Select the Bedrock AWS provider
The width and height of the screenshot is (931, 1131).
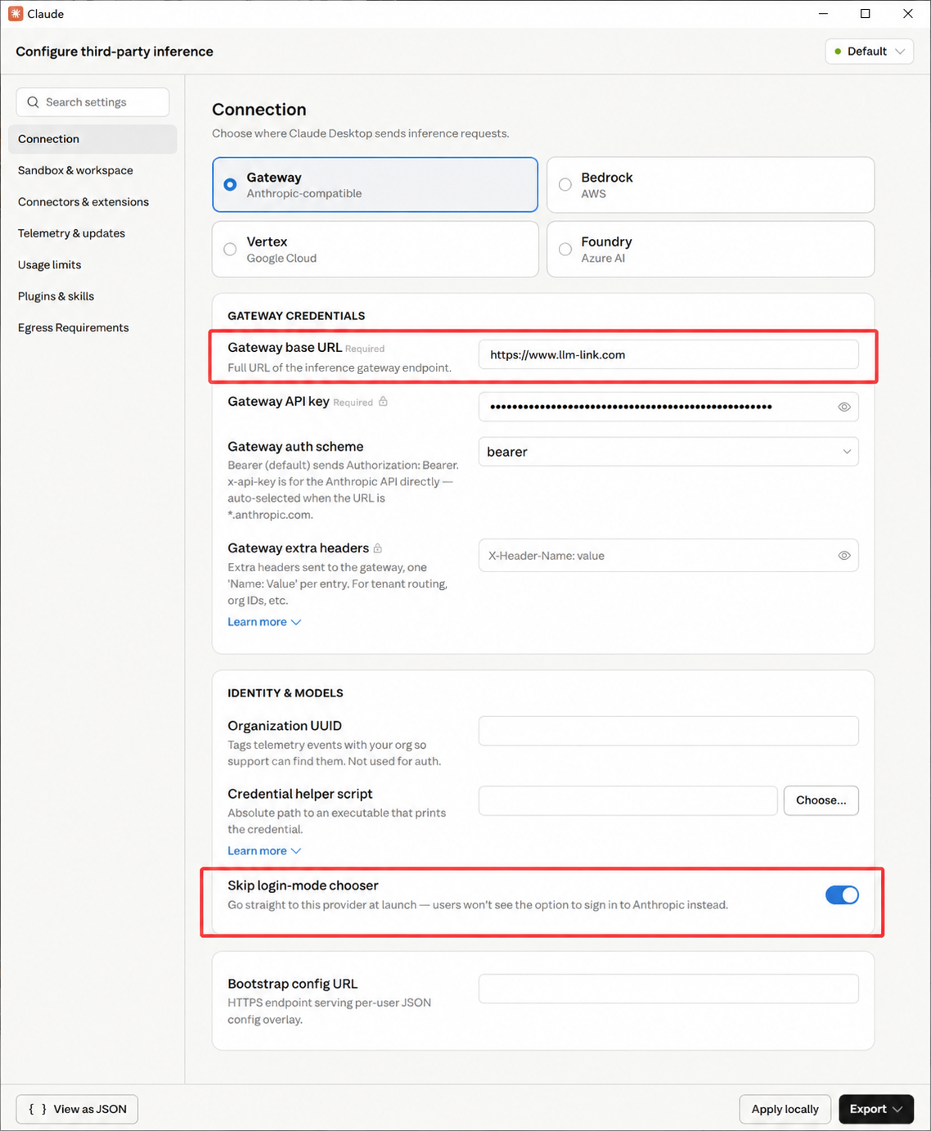coord(710,185)
